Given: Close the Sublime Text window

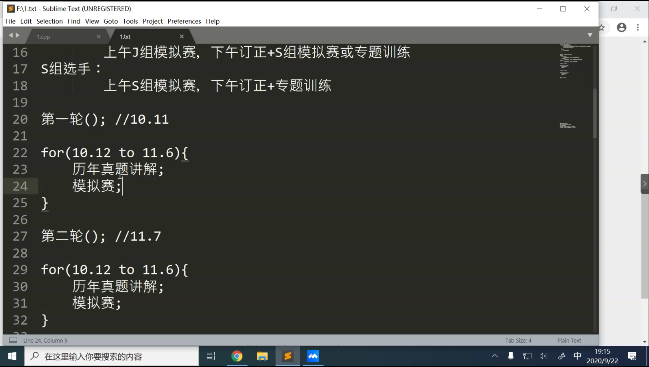Looking at the screenshot, I should pos(587,9).
